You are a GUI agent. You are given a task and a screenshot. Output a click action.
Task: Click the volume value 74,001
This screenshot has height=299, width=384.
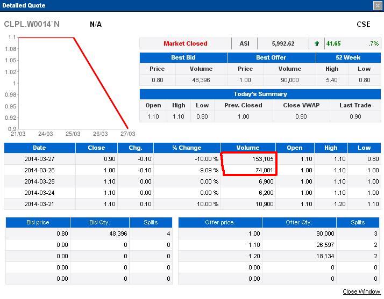coord(264,170)
